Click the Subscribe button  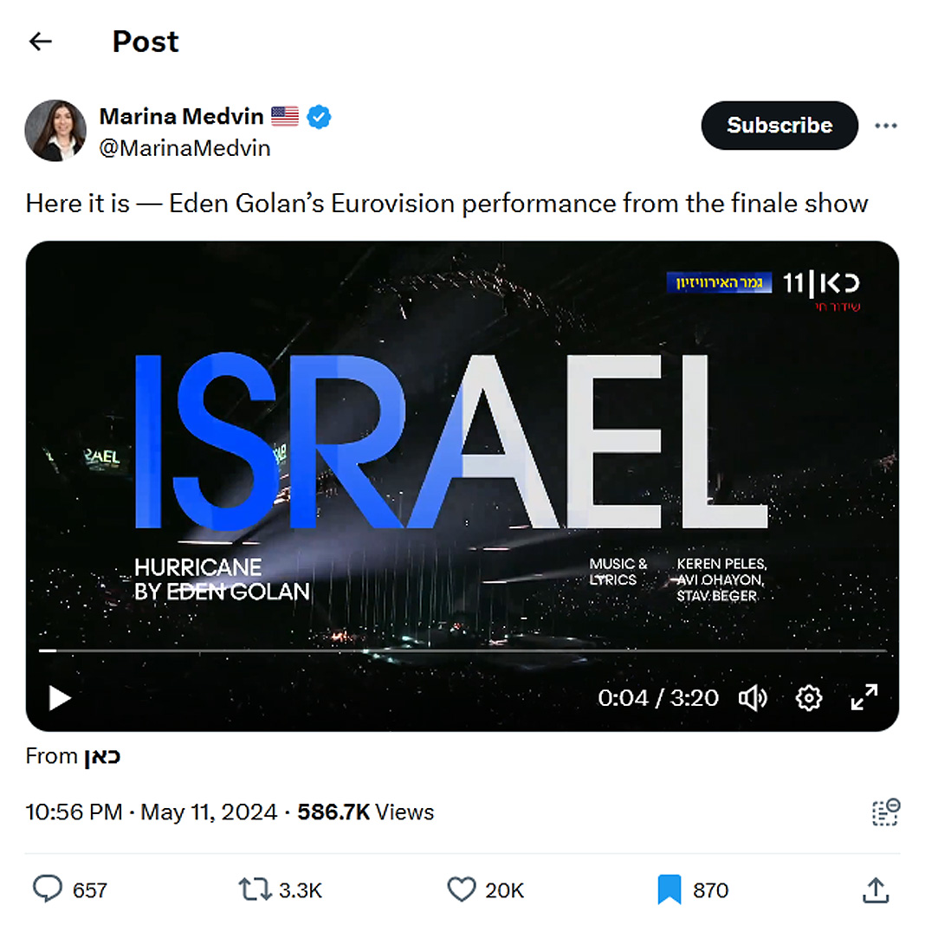click(779, 126)
